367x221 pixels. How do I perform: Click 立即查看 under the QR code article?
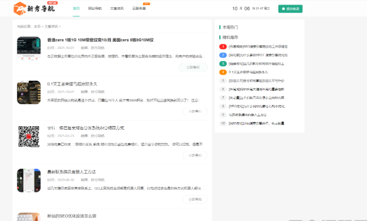195,155
